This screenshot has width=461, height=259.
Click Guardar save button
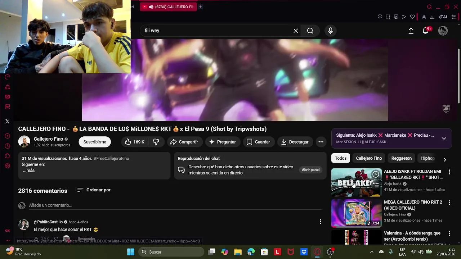click(258, 142)
